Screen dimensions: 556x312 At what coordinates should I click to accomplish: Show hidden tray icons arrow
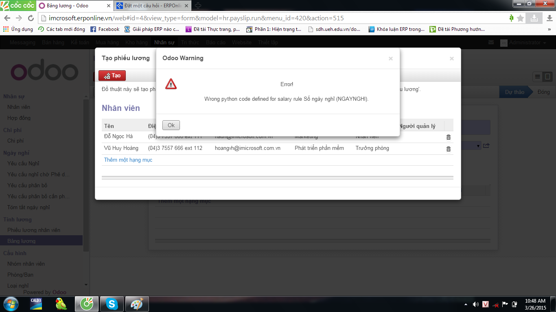[x=466, y=304]
